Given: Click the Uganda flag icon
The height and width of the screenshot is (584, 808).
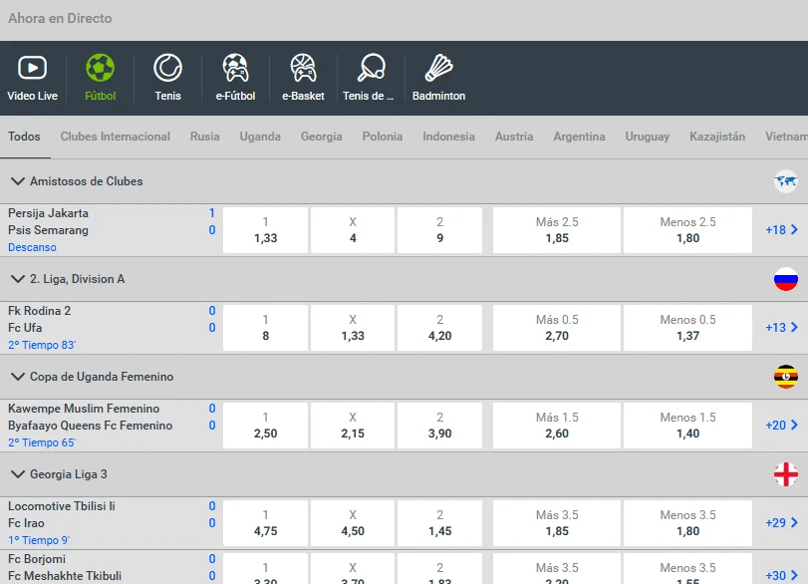Looking at the screenshot, I should 786,377.
